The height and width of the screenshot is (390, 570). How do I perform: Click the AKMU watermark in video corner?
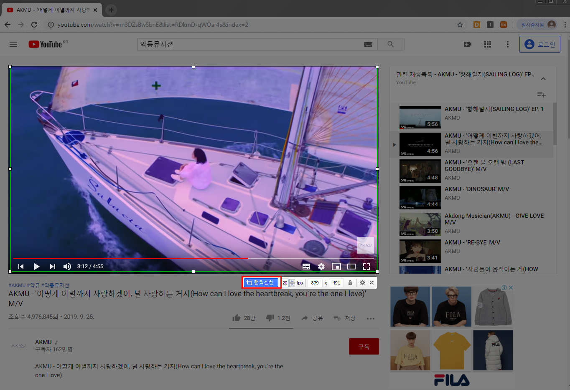click(366, 245)
